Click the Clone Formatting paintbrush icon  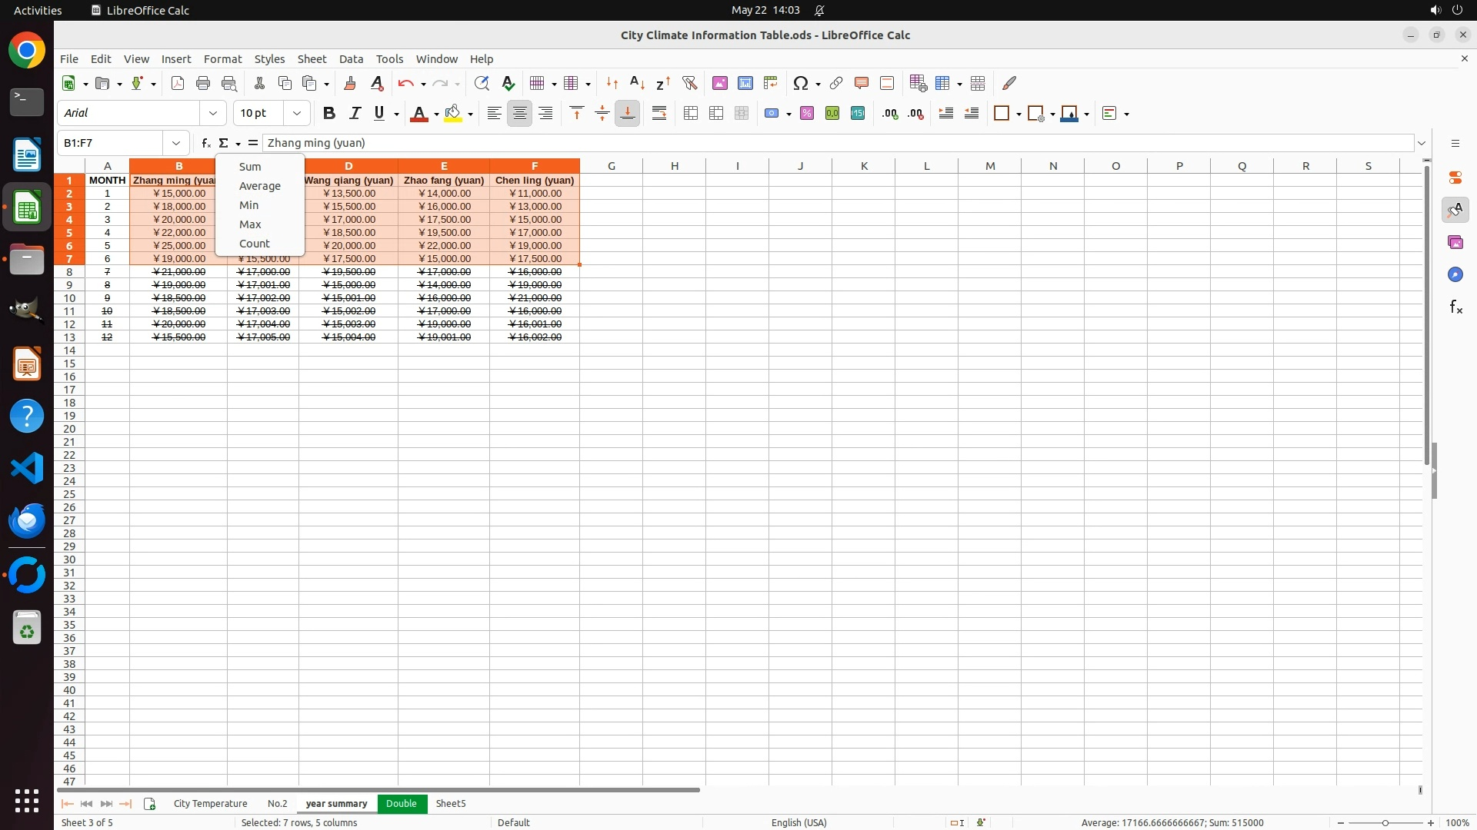(x=350, y=83)
